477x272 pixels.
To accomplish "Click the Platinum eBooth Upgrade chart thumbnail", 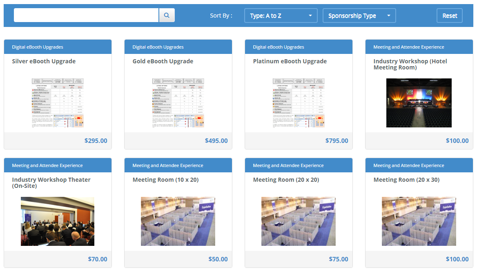I will [299, 103].
